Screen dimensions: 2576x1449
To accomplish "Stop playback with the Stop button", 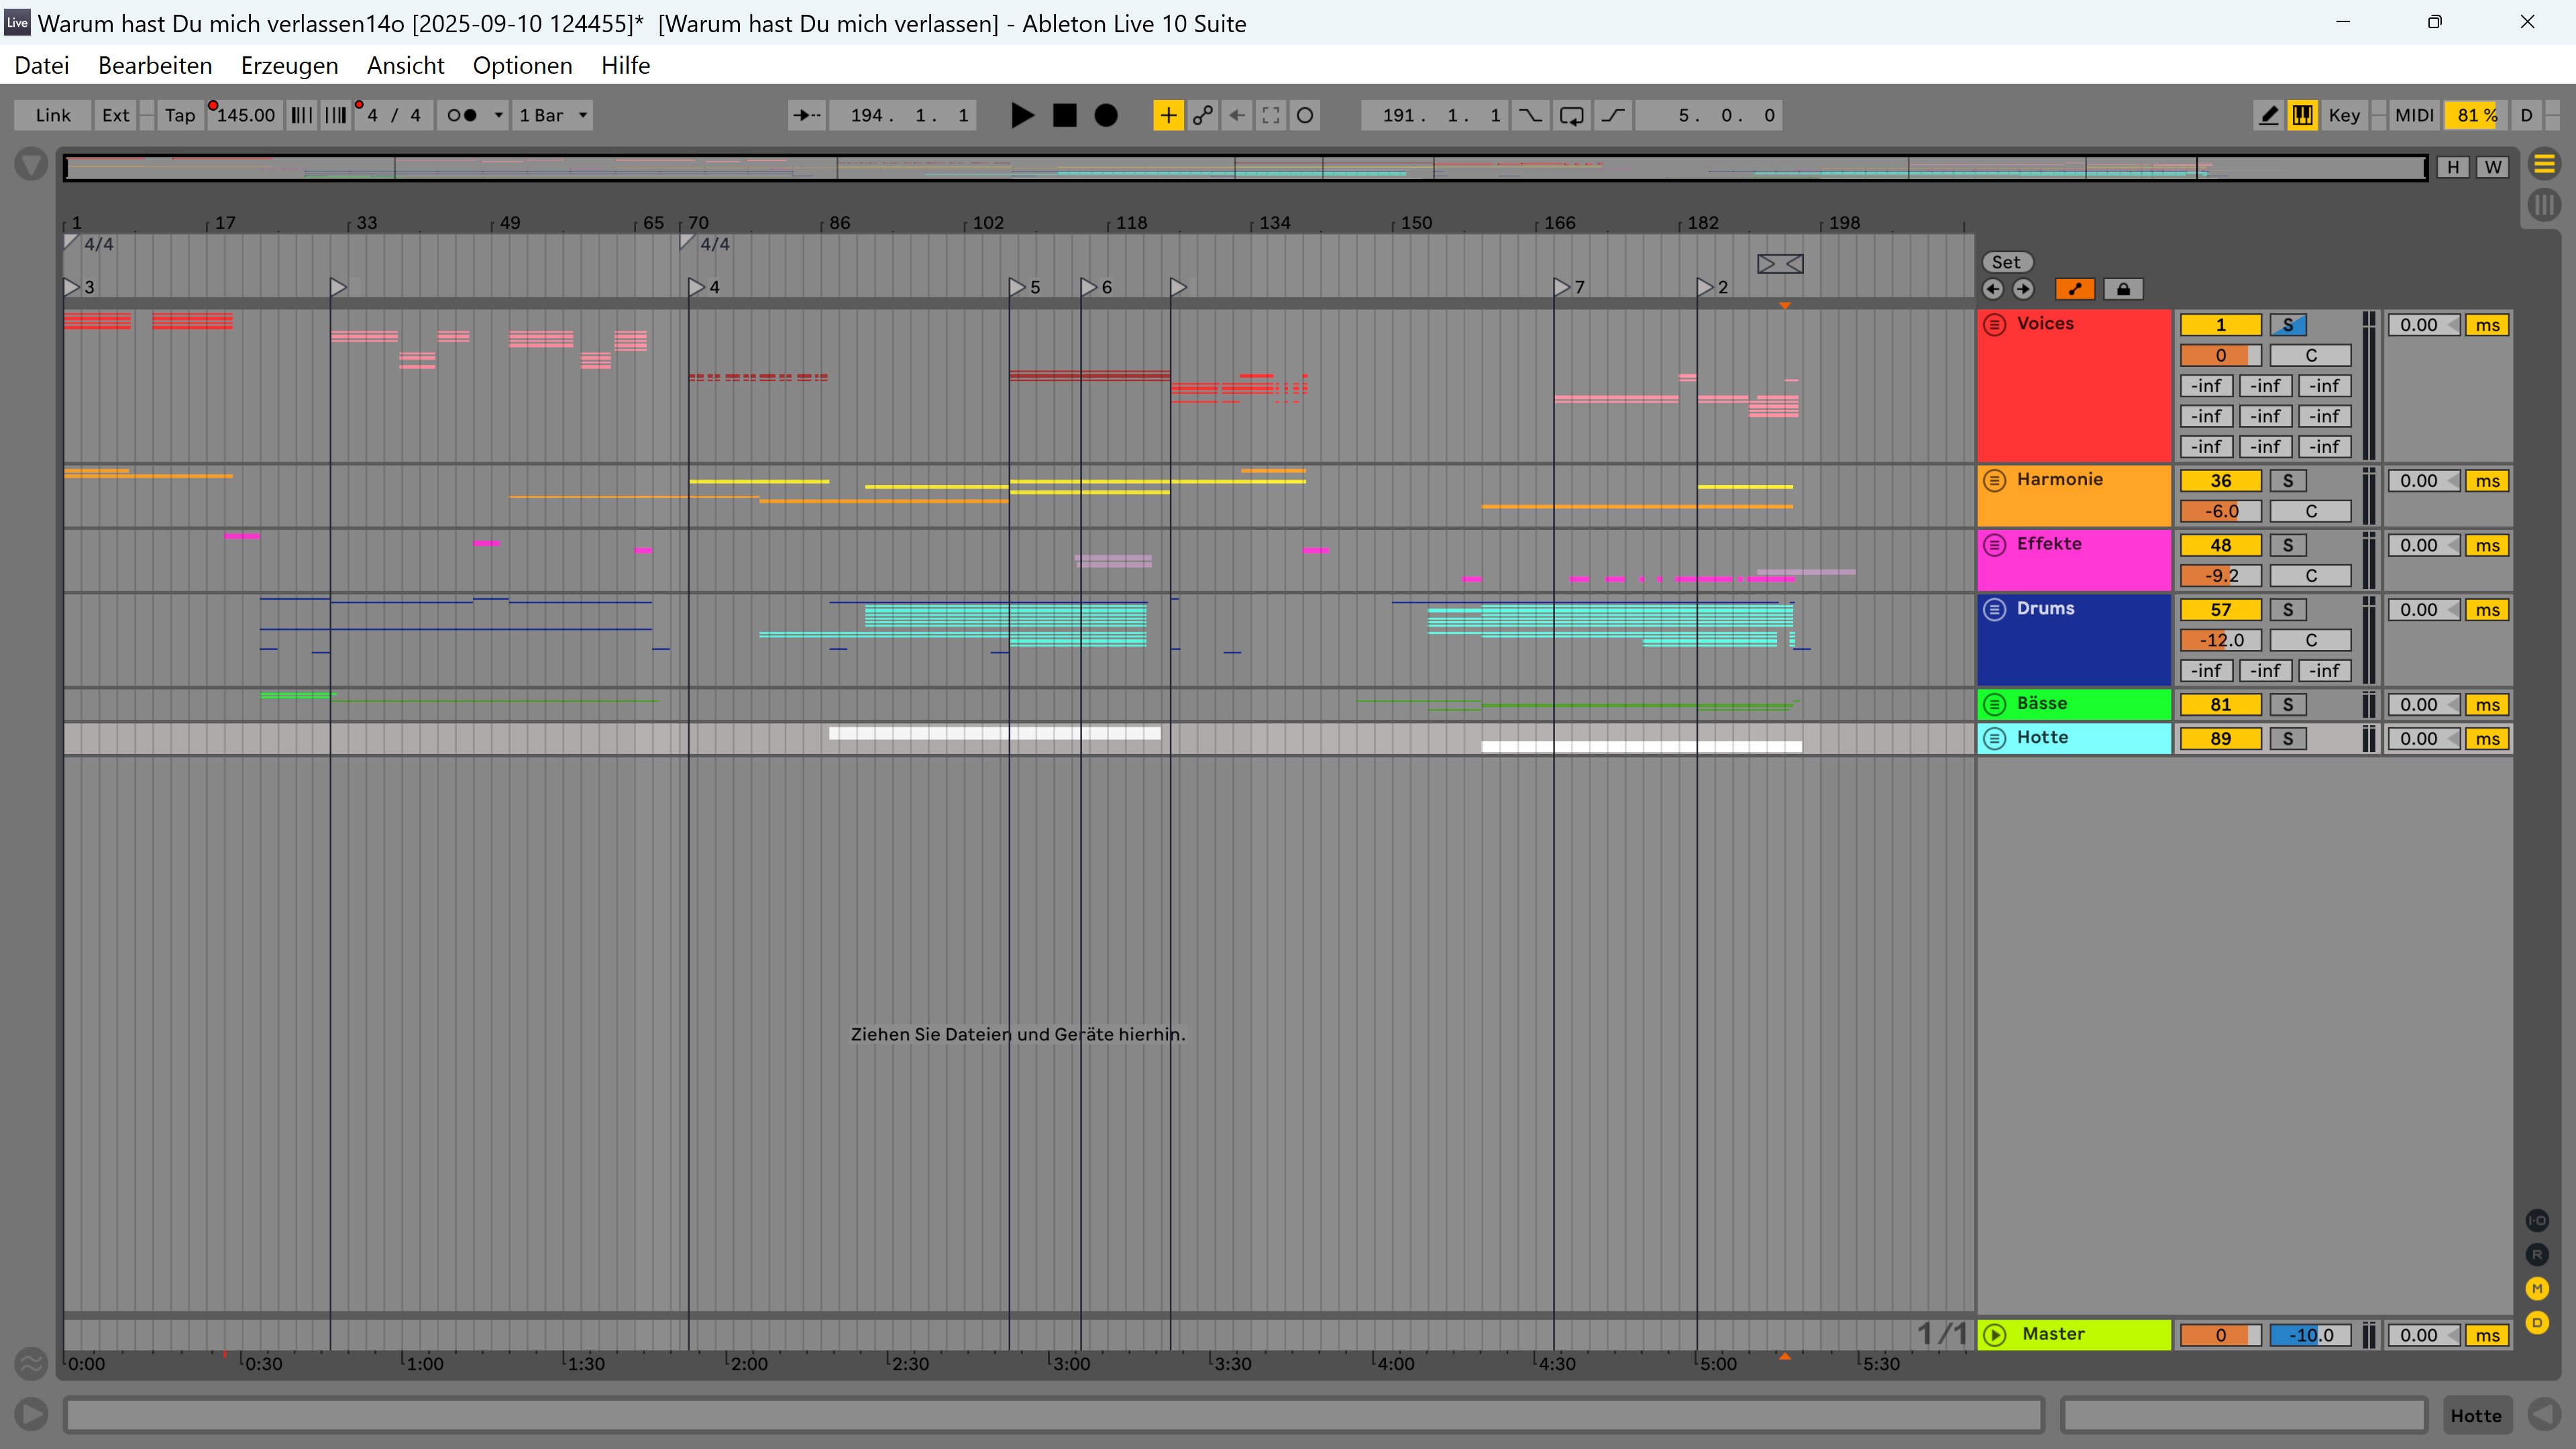I will [1065, 115].
